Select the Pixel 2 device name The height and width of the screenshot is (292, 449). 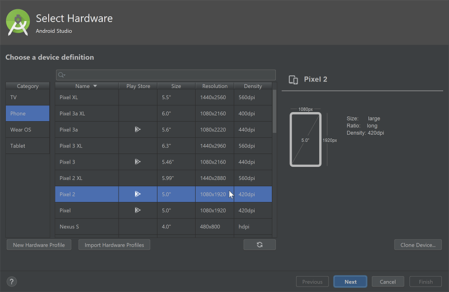(67, 194)
